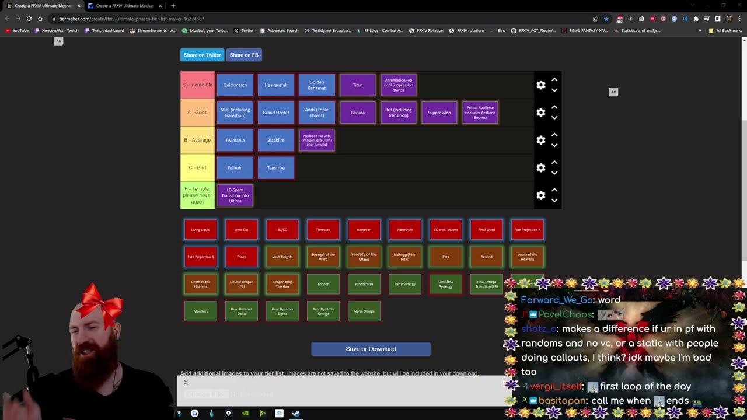Viewport: 747px width, 420px height.
Task: Select the A - Good tier label
Action: [x=197, y=113]
